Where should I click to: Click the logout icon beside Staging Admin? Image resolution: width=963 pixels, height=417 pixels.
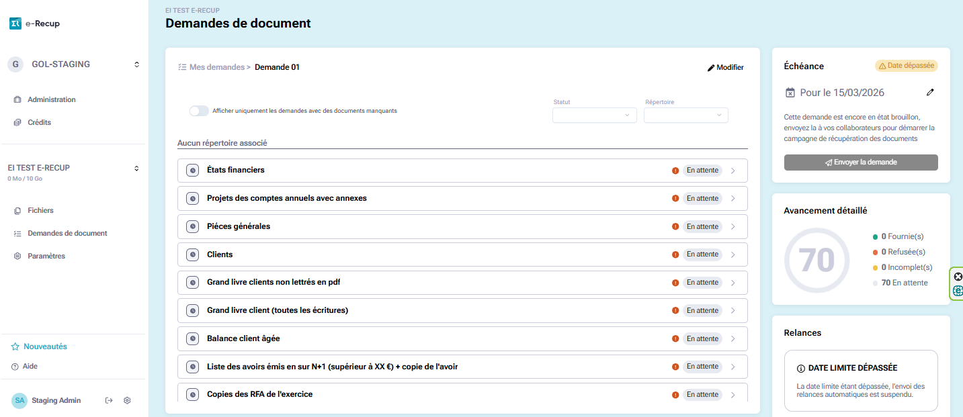tap(109, 400)
